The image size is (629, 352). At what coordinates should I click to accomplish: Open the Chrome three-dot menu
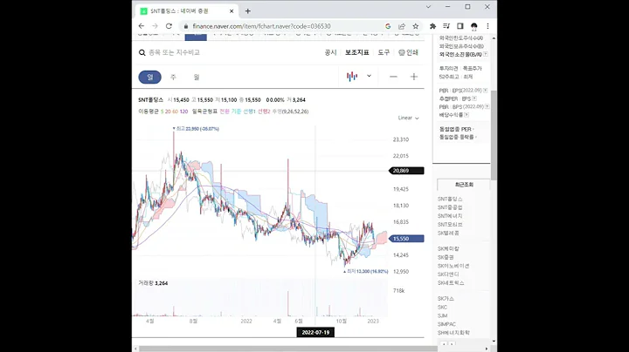click(487, 26)
